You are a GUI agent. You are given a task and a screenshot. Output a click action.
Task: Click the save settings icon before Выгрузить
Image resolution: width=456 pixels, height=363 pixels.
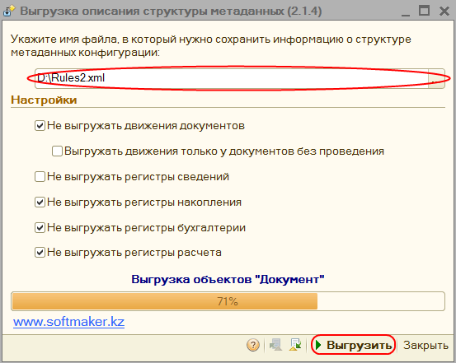click(x=295, y=345)
